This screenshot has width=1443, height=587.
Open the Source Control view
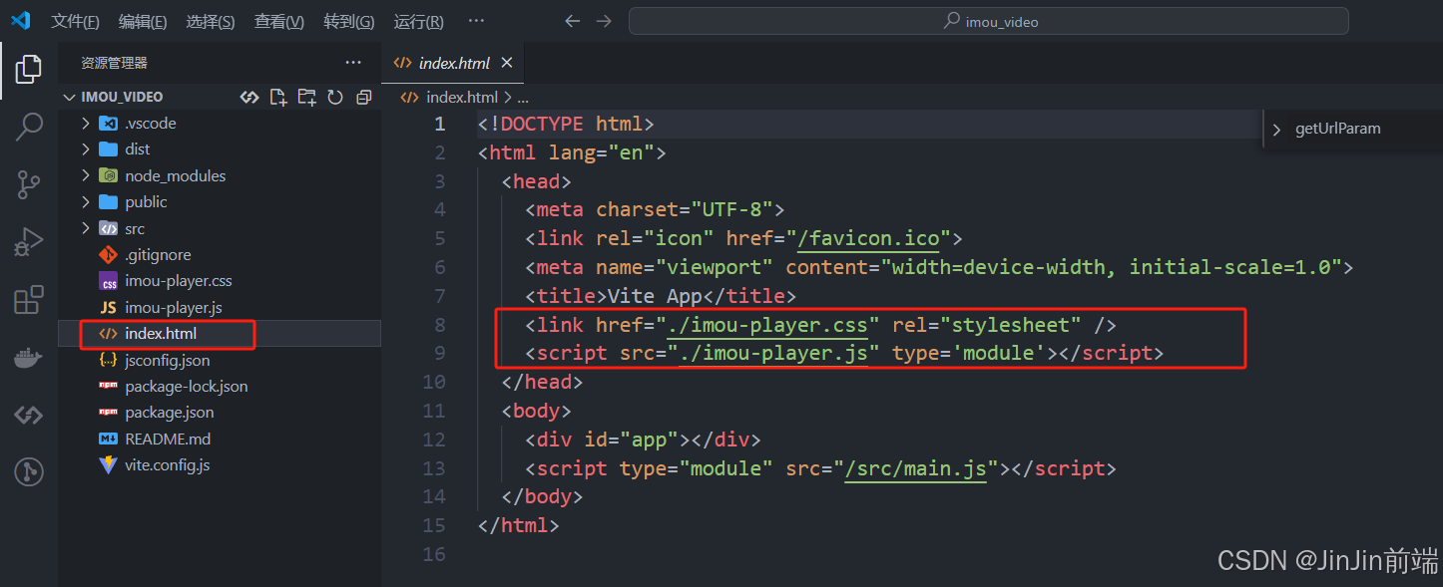pyautogui.click(x=29, y=184)
